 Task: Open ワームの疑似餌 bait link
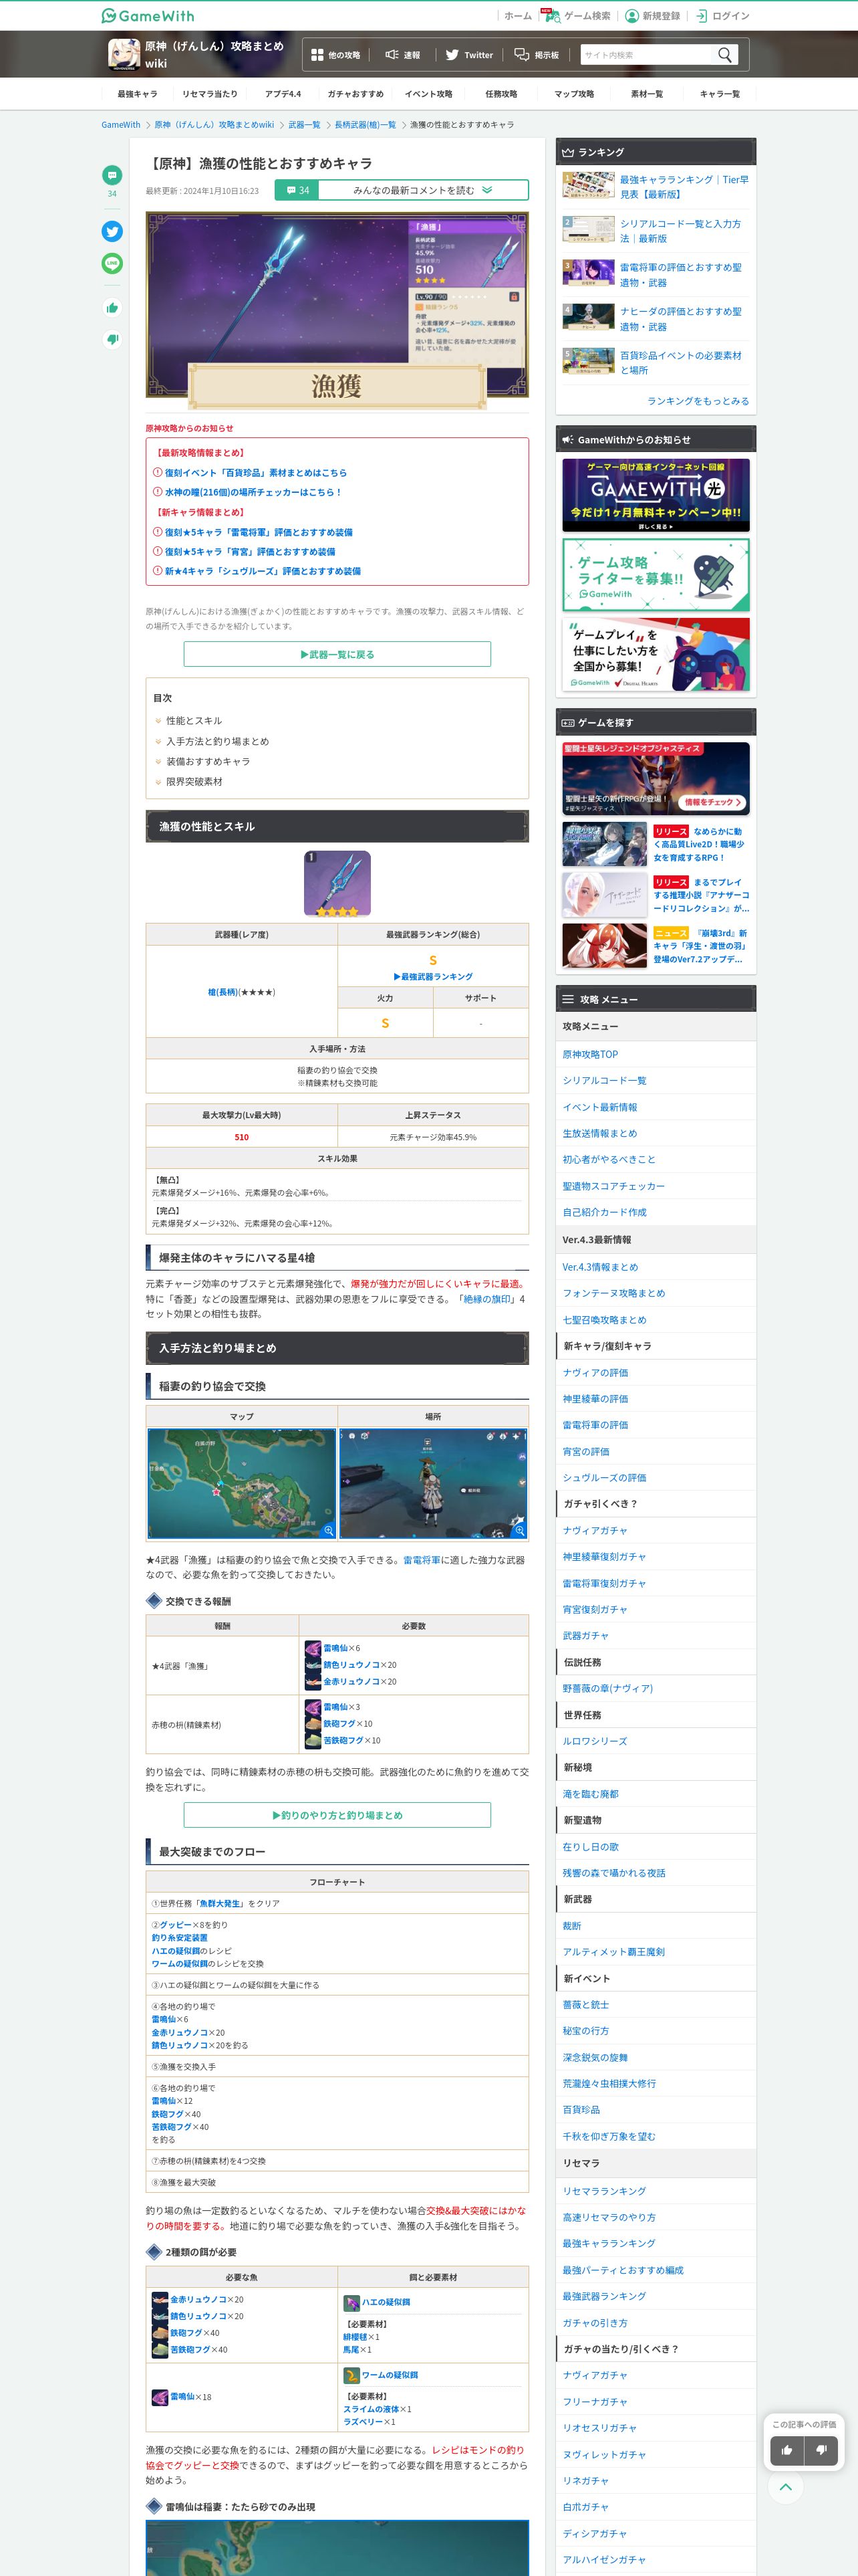[x=390, y=2375]
